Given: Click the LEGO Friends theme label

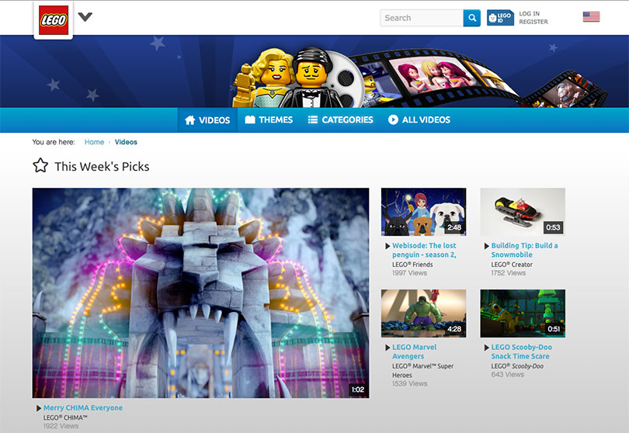Looking at the screenshot, I should pos(412,265).
